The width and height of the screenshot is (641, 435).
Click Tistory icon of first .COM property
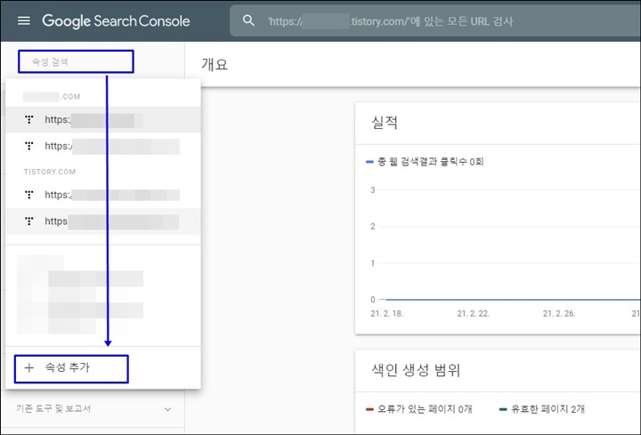[29, 120]
